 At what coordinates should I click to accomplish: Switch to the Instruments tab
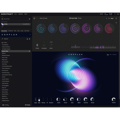tap(4, 31)
